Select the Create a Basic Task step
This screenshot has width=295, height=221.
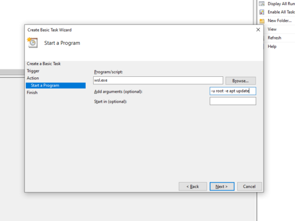pyautogui.click(x=44, y=64)
